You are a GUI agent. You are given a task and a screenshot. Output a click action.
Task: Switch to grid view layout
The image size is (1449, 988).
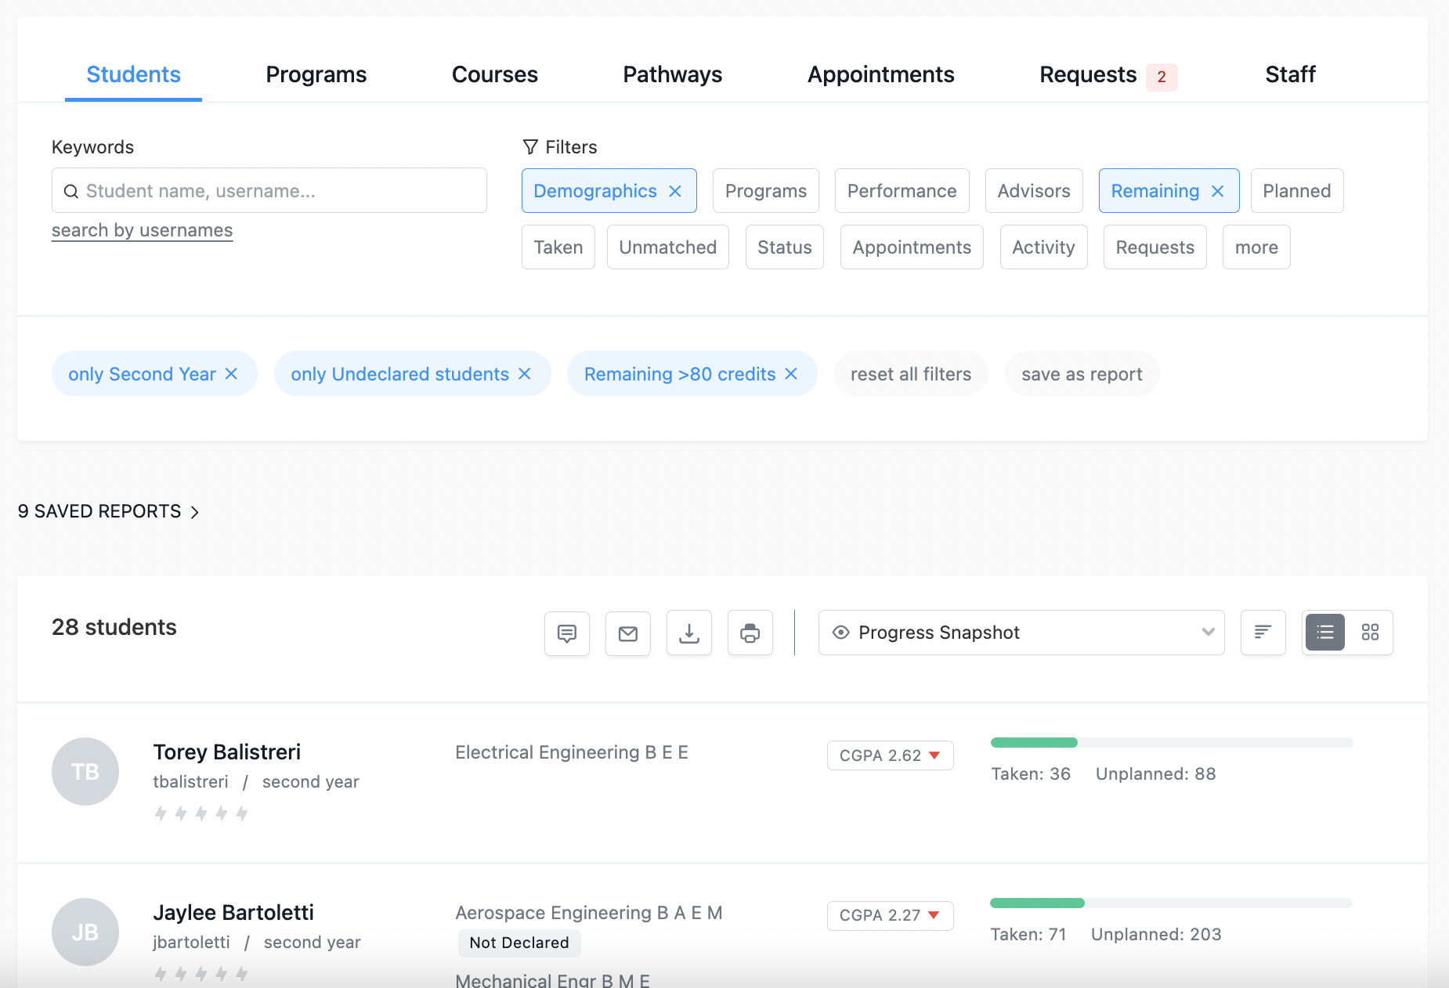point(1370,633)
